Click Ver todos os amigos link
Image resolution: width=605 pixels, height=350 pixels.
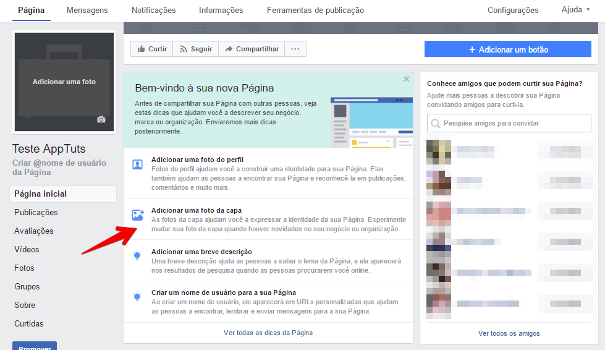point(509,333)
